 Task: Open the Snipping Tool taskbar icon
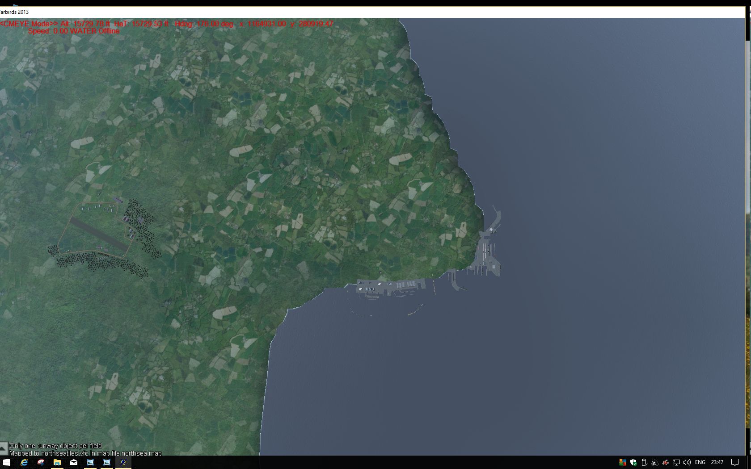click(41, 462)
